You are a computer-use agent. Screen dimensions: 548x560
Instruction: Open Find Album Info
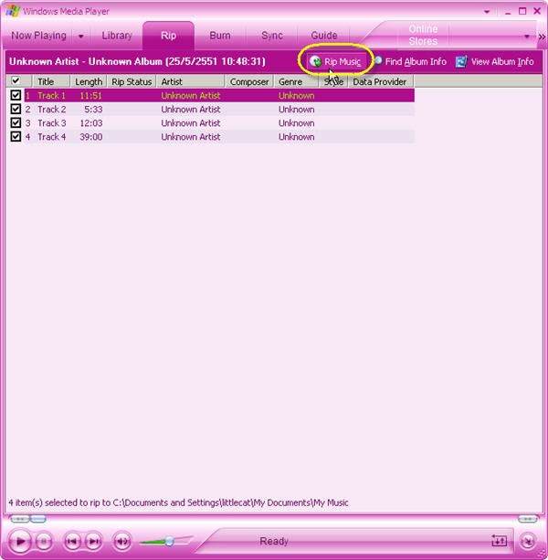(411, 62)
